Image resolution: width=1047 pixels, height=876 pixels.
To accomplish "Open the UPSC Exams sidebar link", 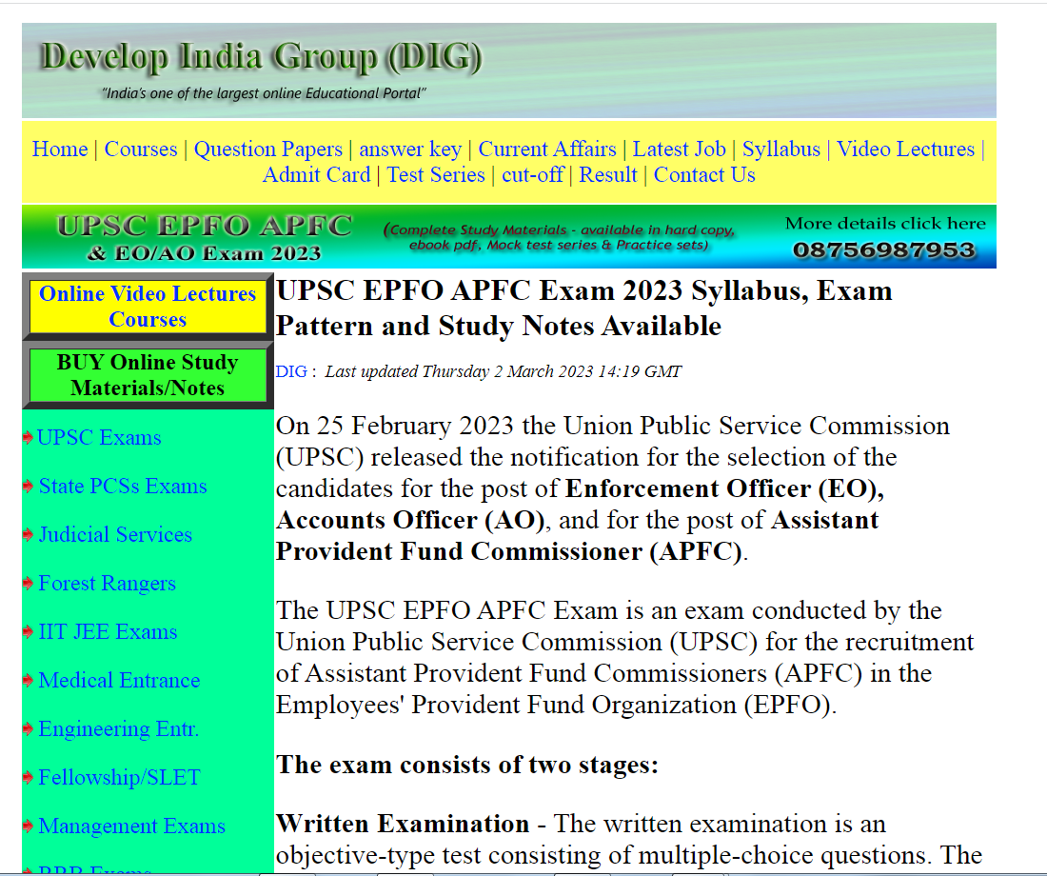I will 100,438.
